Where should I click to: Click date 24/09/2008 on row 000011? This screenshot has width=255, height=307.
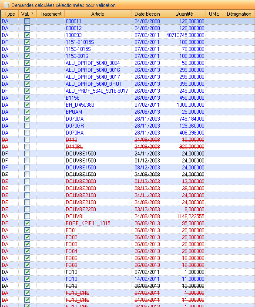pos(147,21)
